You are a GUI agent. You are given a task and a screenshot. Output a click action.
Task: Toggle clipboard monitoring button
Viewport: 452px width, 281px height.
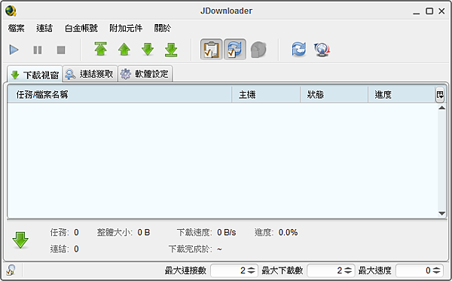tap(211, 49)
